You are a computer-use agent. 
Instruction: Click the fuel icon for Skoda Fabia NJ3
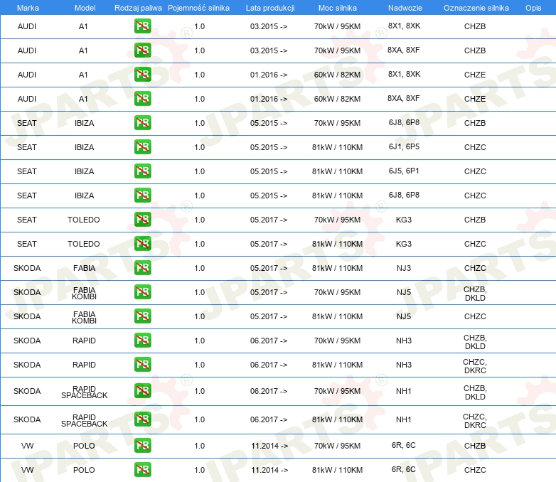click(x=142, y=268)
